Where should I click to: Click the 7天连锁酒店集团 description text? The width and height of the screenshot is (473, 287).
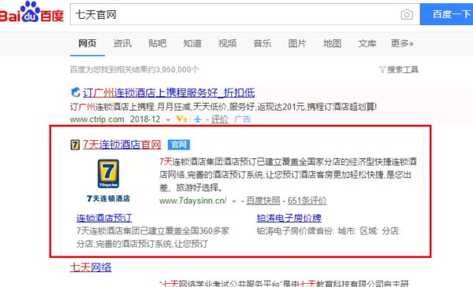click(x=288, y=175)
